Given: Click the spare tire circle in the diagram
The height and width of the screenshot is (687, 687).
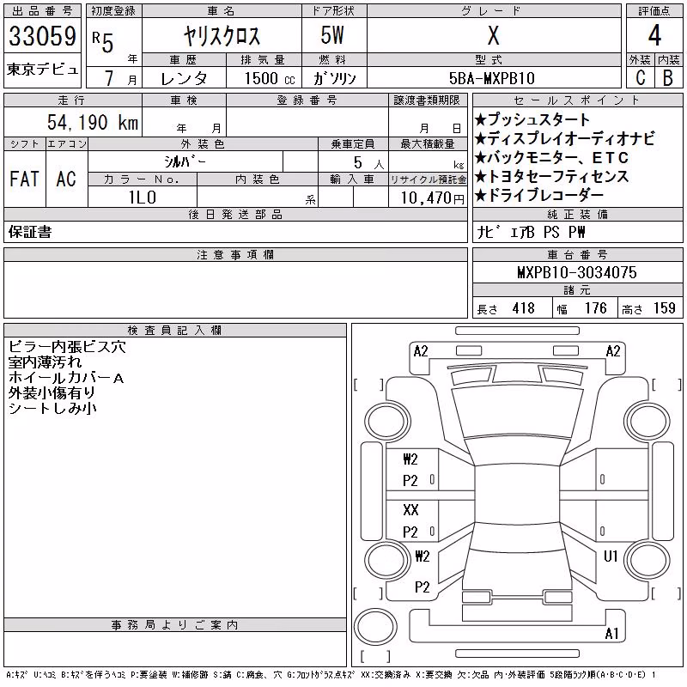Looking at the screenshot, I should pos(375,627).
